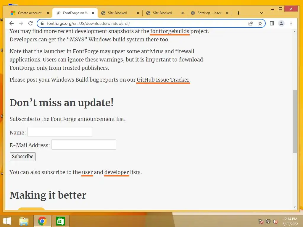Open Chrome's three-dot menu
The width and height of the screenshot is (303, 227).
coord(291,24)
